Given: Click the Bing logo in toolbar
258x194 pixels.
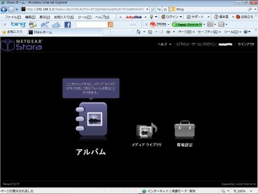Looking at the screenshot, I should pyautogui.click(x=18, y=24).
